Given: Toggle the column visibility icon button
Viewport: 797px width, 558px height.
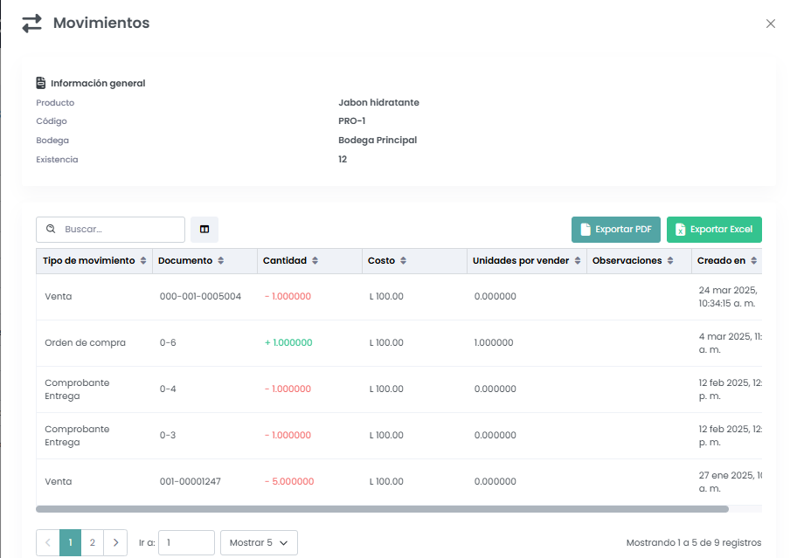Looking at the screenshot, I should click(x=204, y=230).
